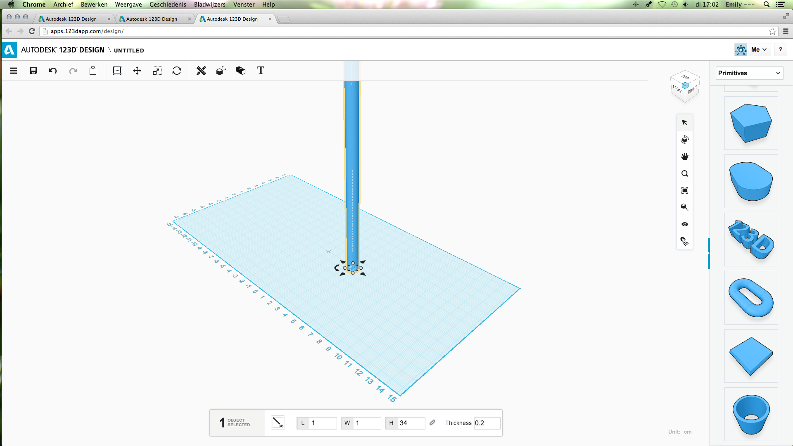The image size is (793, 446).
Task: Click the Material/Texture tool icon
Action: pyautogui.click(x=241, y=71)
